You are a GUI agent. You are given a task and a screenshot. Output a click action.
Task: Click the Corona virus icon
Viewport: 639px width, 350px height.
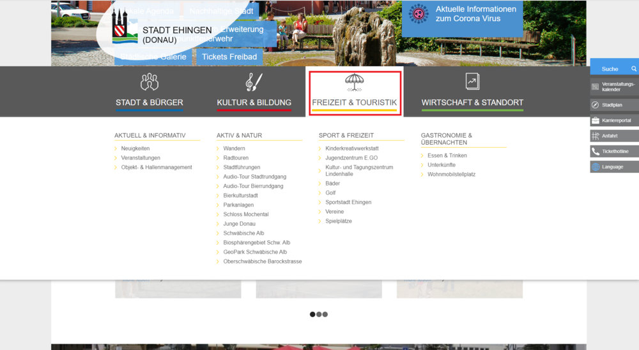[419, 14]
